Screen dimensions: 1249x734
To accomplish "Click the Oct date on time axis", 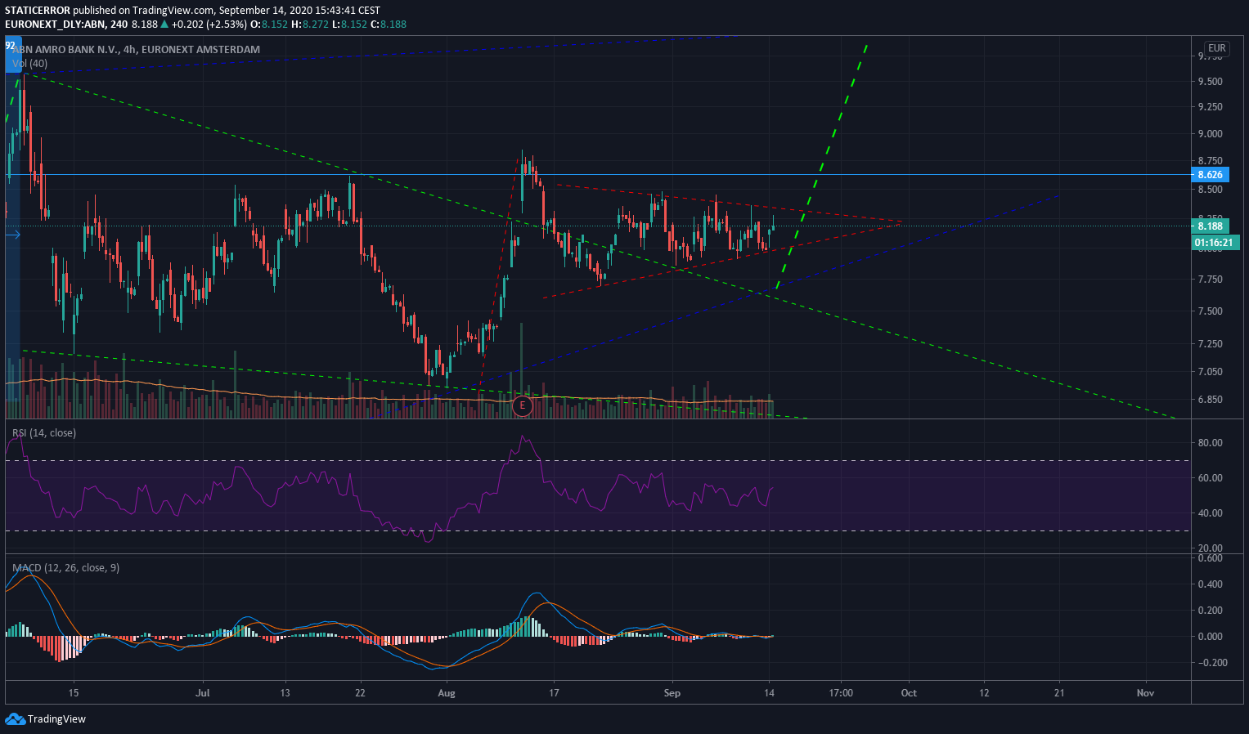I will [x=909, y=693].
